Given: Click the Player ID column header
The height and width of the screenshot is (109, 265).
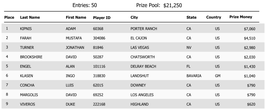Looking at the screenshot, I should pos(102,18).
